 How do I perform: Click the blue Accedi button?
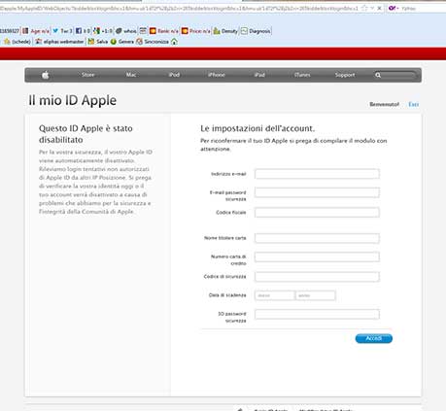click(x=374, y=338)
